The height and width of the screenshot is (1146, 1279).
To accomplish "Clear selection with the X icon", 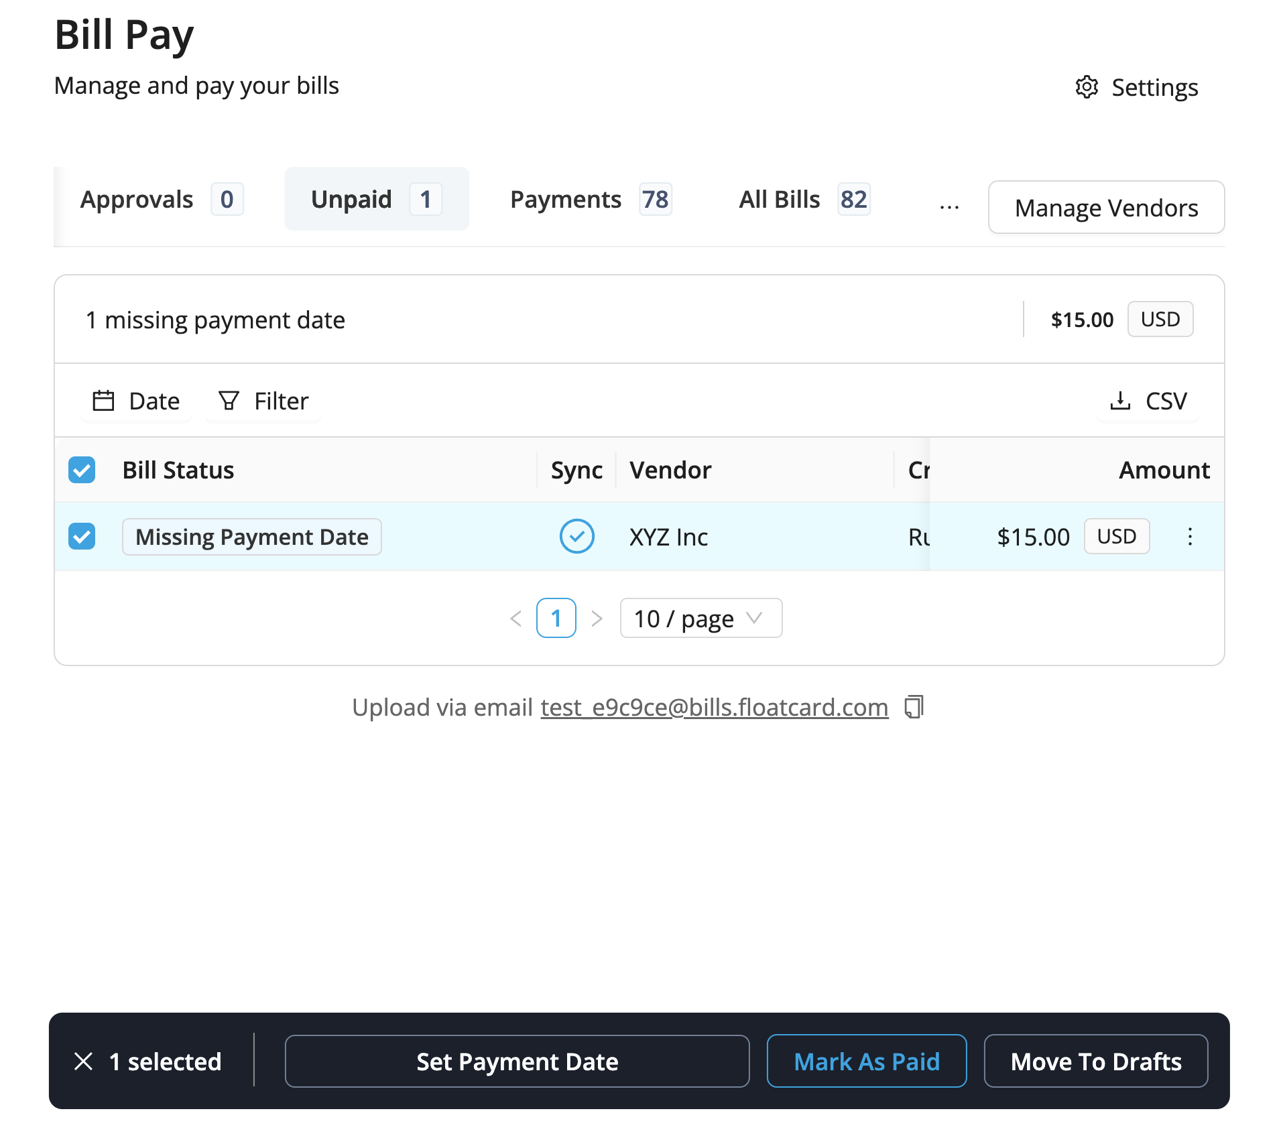I will 84,1061.
